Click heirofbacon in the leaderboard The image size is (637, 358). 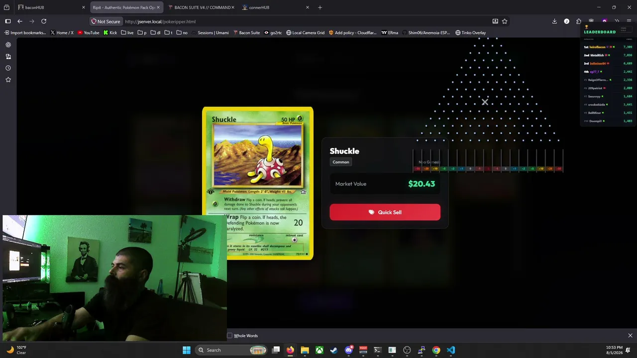tap(597, 47)
